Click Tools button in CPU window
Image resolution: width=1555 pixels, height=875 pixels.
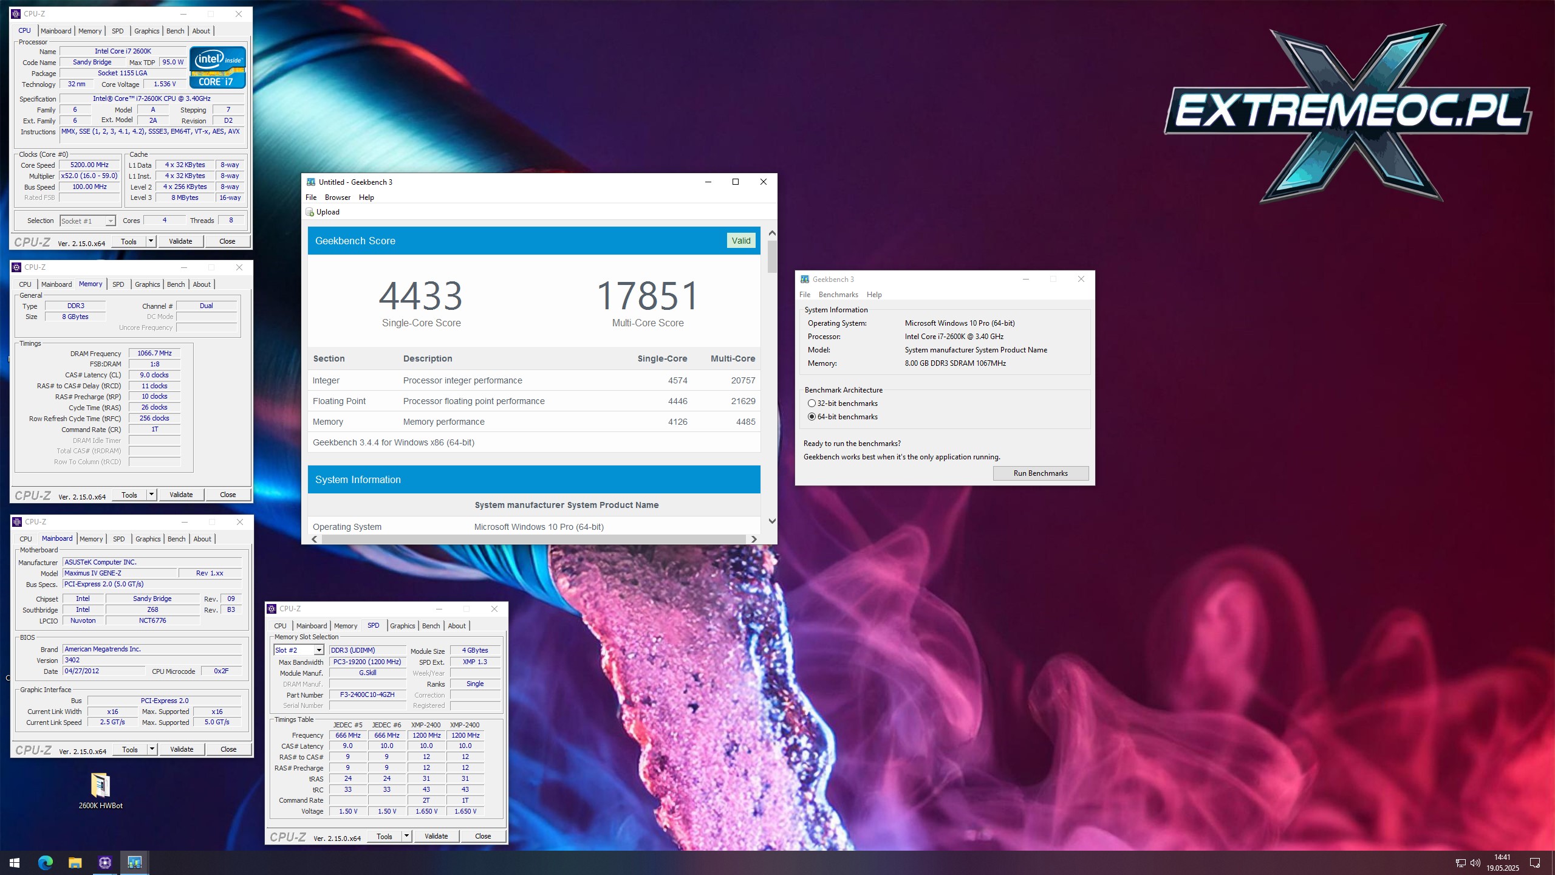click(129, 241)
